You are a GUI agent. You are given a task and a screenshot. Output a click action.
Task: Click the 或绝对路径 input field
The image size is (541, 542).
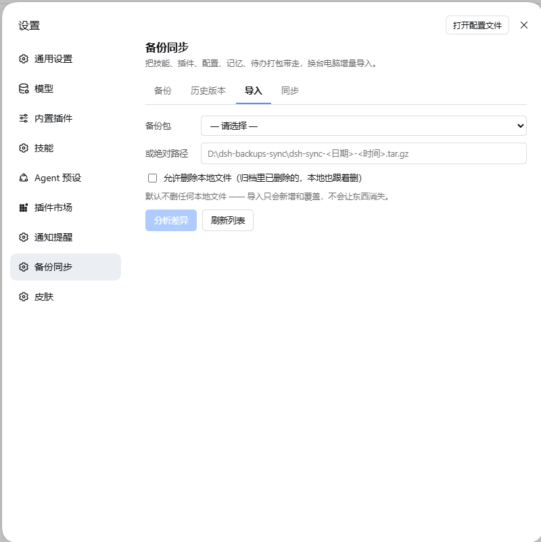[x=364, y=153]
